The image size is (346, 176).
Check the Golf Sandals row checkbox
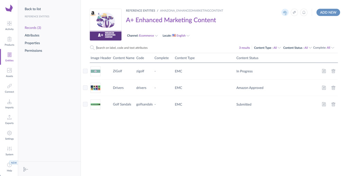[x=85, y=104]
